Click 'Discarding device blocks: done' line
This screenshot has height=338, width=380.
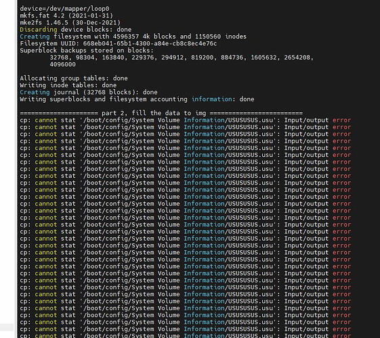tap(76, 30)
